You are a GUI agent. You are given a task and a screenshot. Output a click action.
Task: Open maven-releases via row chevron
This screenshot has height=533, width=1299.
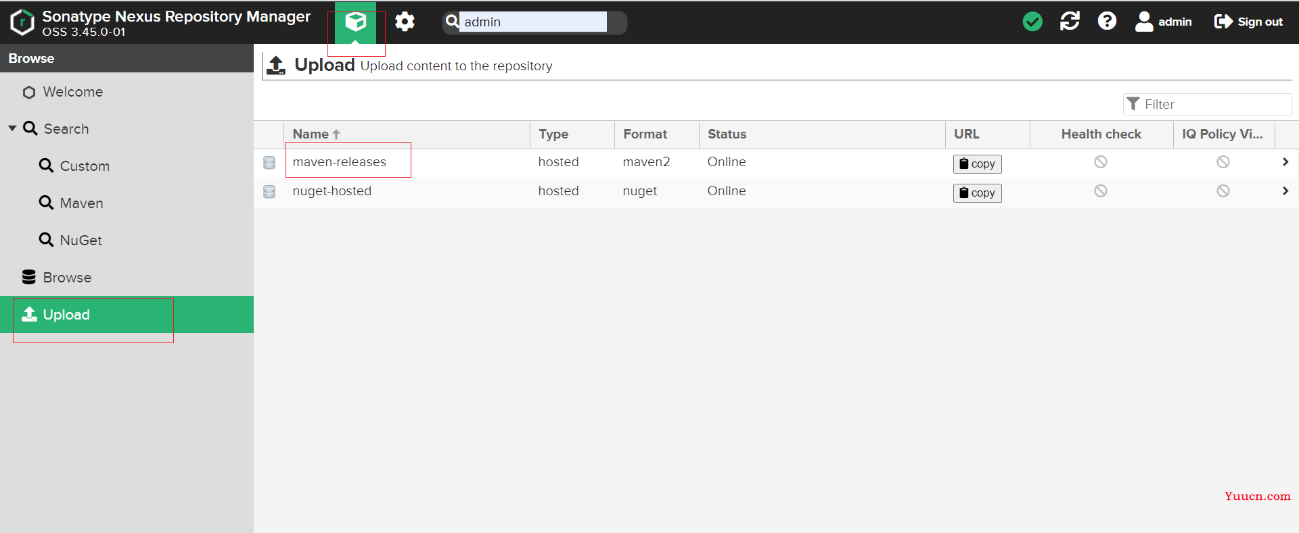[x=1285, y=162]
